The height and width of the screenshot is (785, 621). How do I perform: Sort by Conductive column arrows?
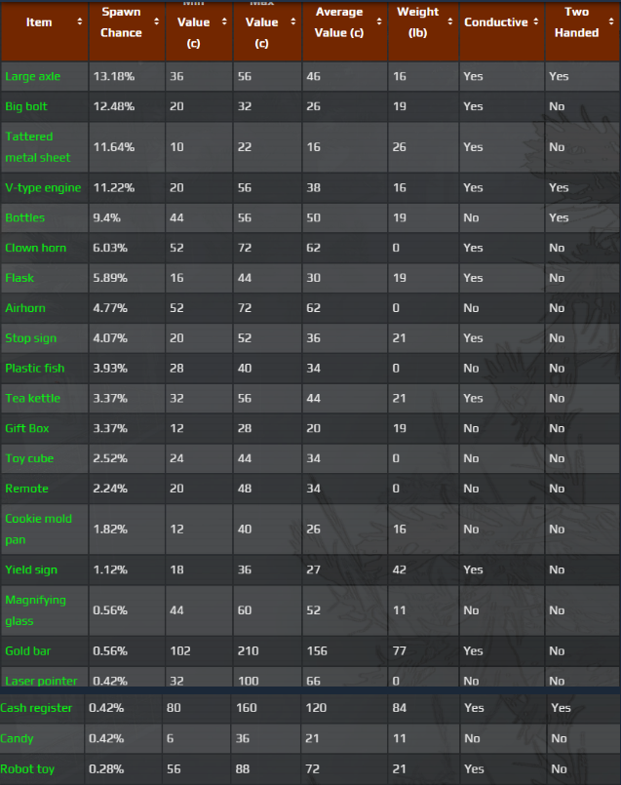tap(534, 22)
